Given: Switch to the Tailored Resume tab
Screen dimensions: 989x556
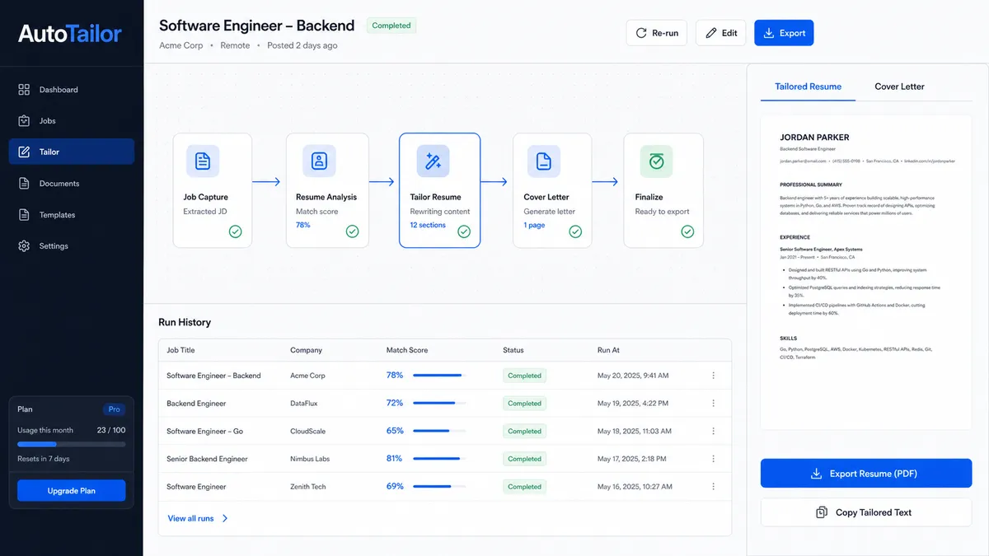Looking at the screenshot, I should [x=808, y=86].
